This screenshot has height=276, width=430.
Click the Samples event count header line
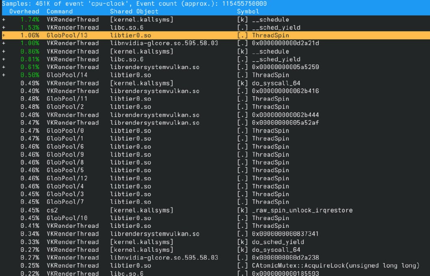(x=134, y=4)
